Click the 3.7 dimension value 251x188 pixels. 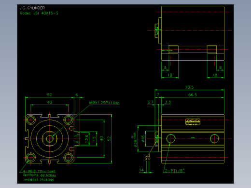click(x=151, y=102)
